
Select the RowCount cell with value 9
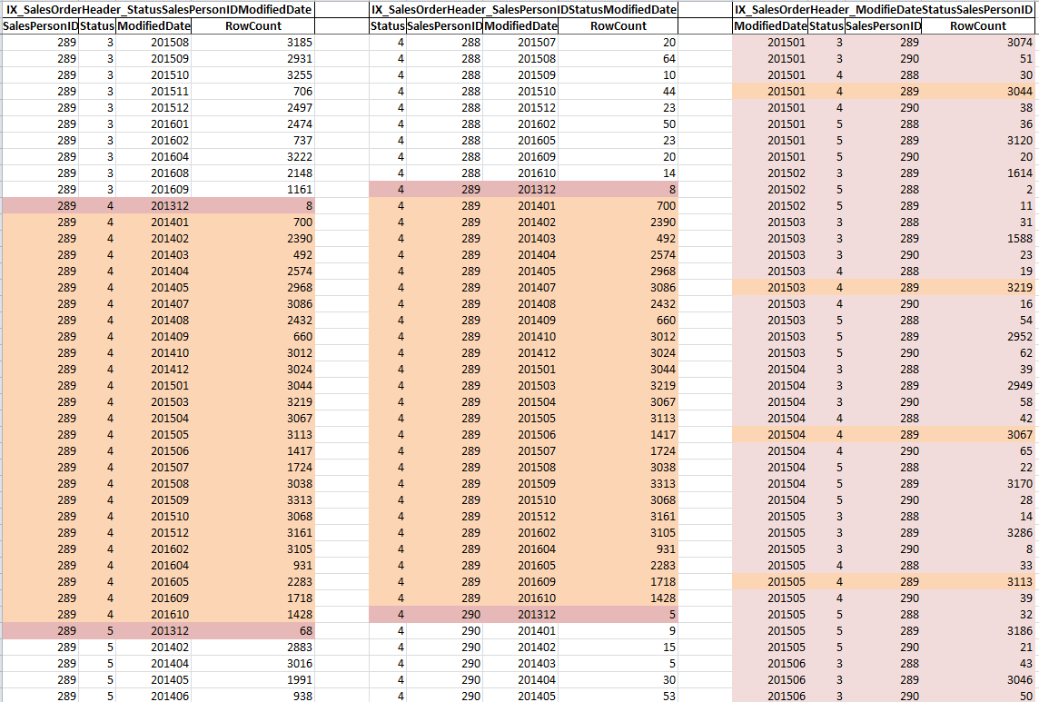[x=618, y=630]
